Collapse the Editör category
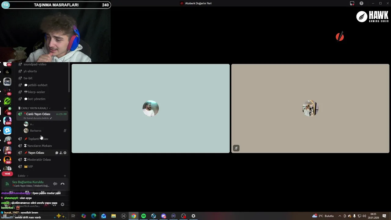Viewport: 391px width, 220px height. (x=23, y=176)
